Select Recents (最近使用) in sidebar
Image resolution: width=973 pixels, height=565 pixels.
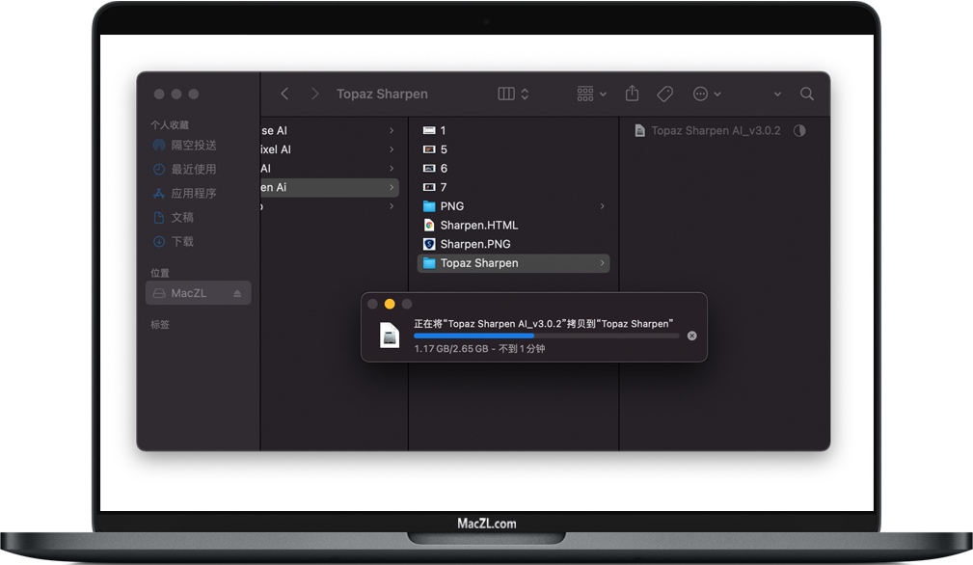(193, 170)
